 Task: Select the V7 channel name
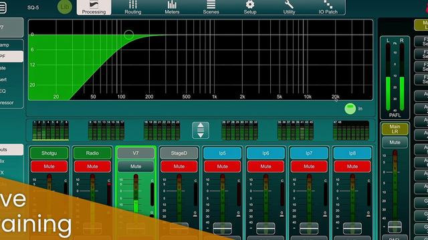pyautogui.click(x=136, y=153)
